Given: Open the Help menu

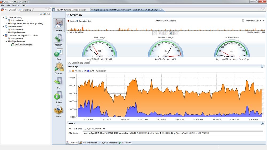Looking at the screenshot, I should [x=24, y=5].
